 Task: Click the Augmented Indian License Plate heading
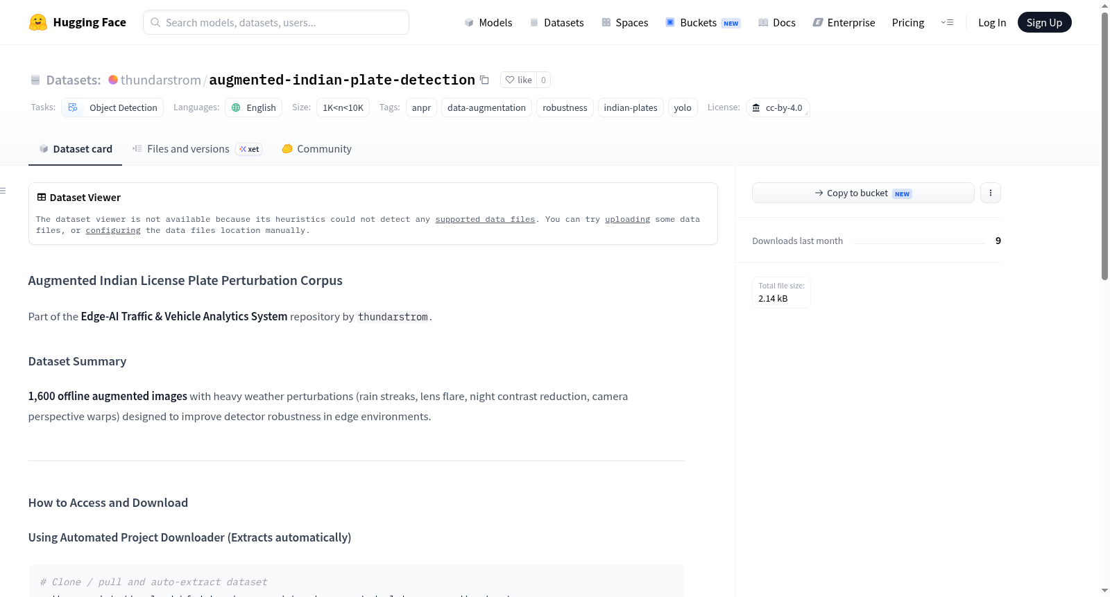coord(185,281)
